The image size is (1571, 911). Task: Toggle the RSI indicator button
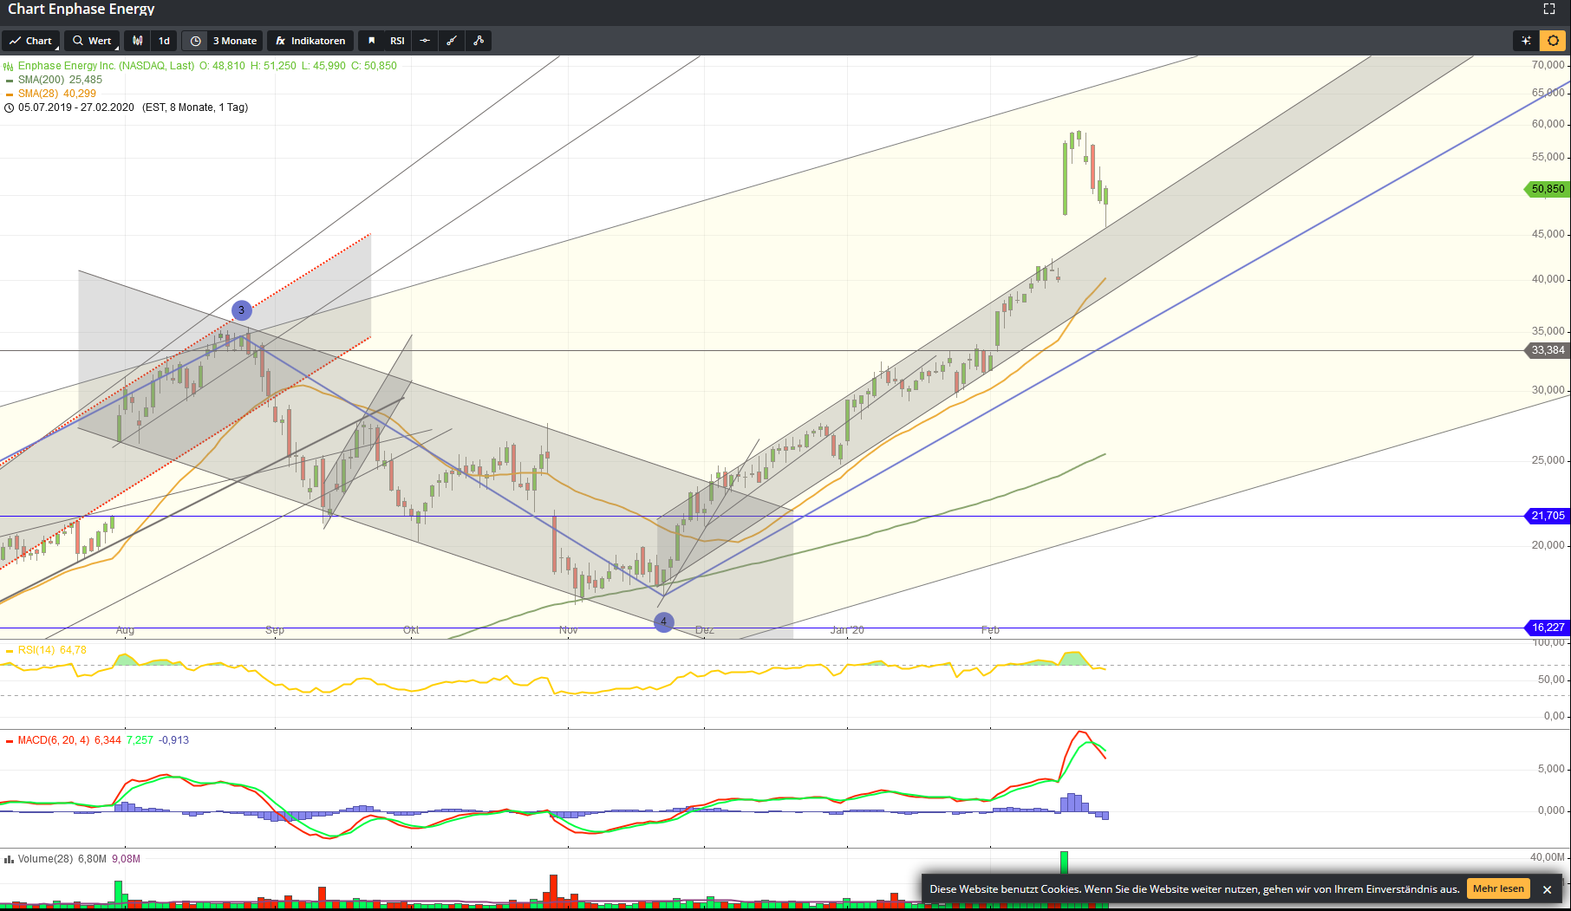pyautogui.click(x=397, y=41)
